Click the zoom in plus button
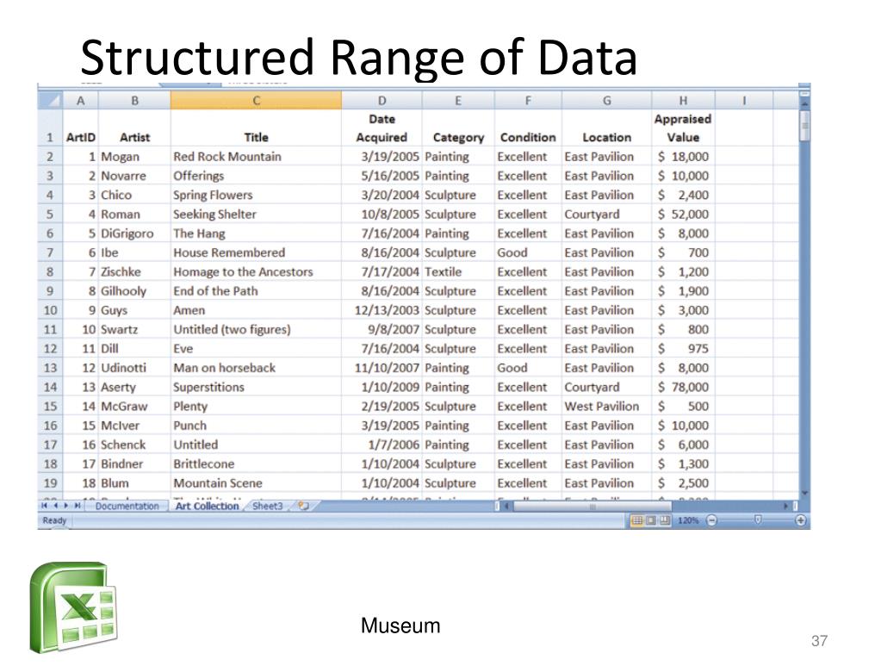The width and height of the screenshot is (881, 672). pos(801,520)
